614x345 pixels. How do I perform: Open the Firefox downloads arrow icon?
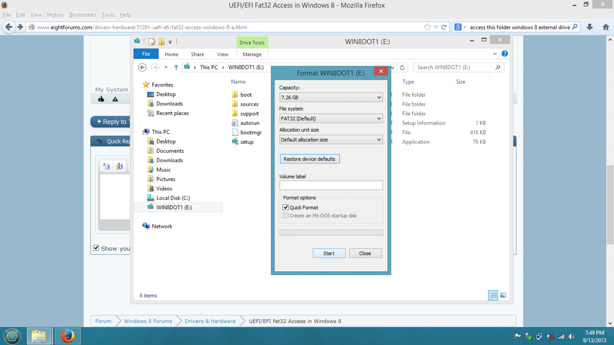click(590, 27)
